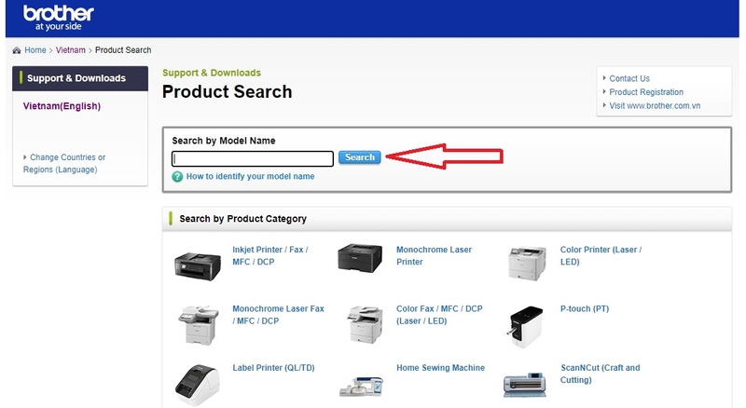746x408 pixels.
Task: Click the Color Printer (Laser / LED) image
Action: pyautogui.click(x=527, y=263)
